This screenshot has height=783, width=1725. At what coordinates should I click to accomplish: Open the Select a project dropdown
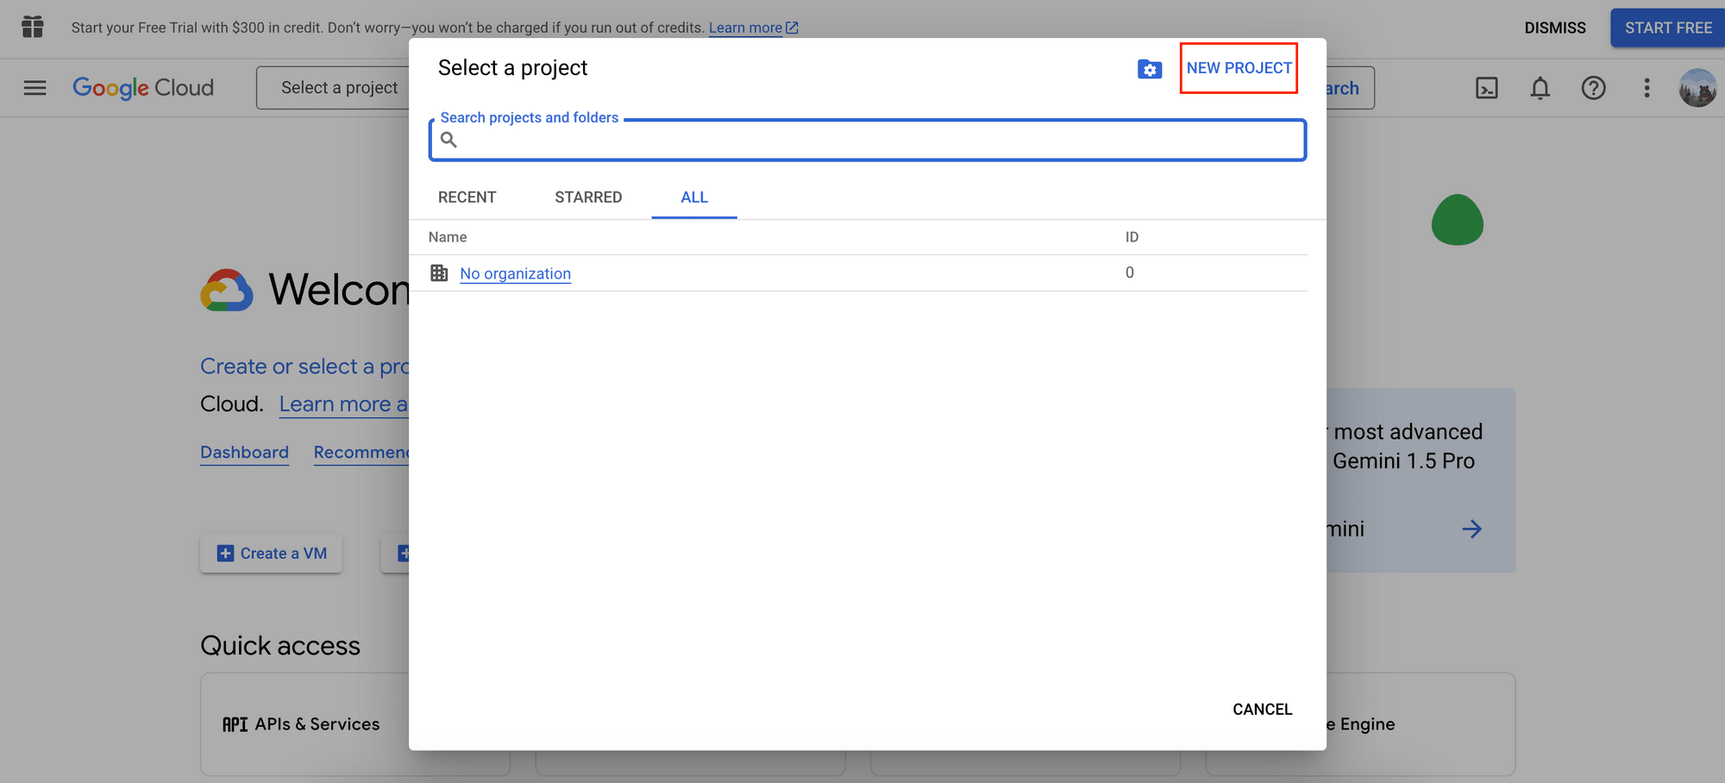click(x=339, y=87)
